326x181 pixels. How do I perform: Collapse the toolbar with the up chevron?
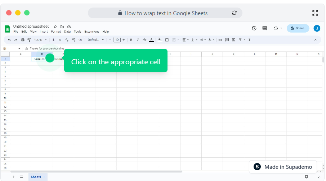[315, 40]
